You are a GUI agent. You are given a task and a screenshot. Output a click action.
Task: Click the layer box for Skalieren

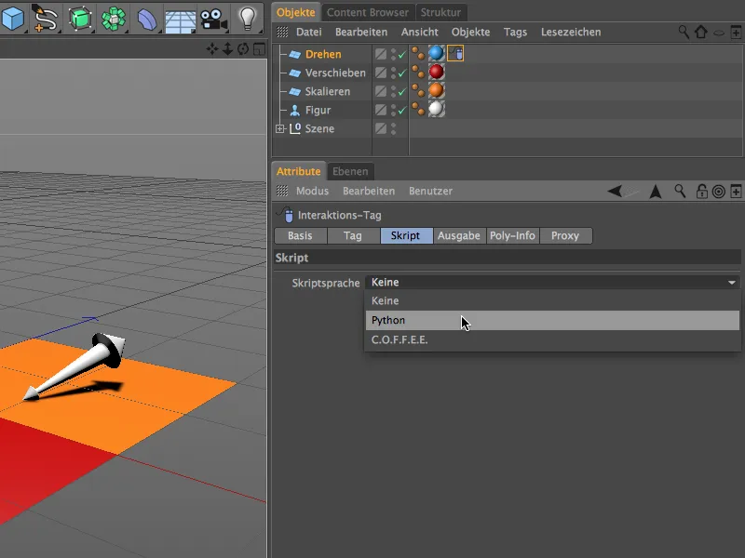tap(381, 91)
